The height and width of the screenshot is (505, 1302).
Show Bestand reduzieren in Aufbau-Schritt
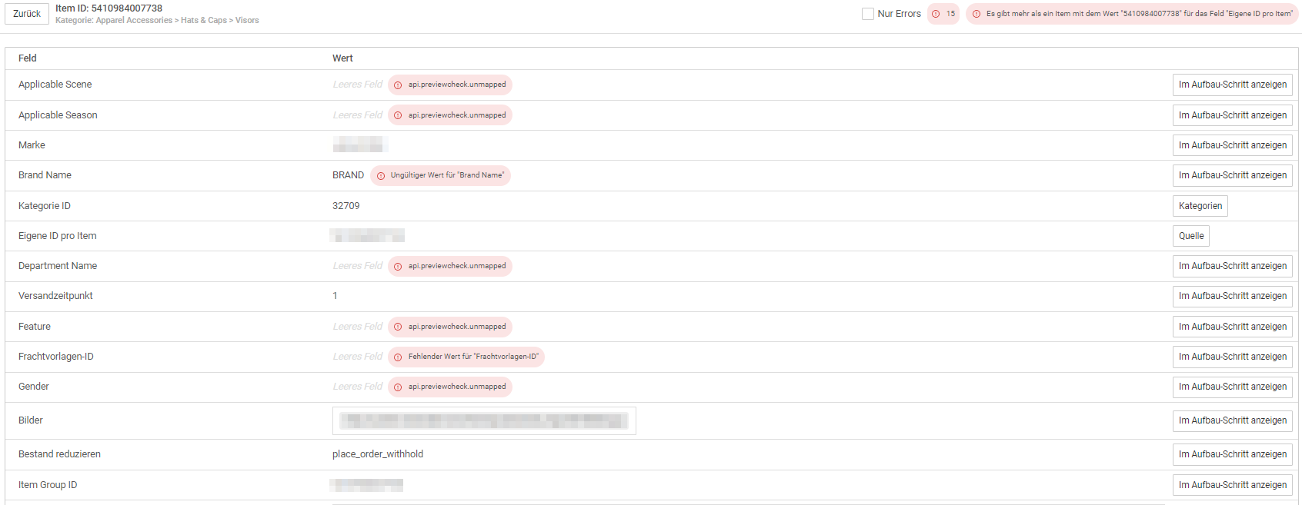pos(1232,454)
